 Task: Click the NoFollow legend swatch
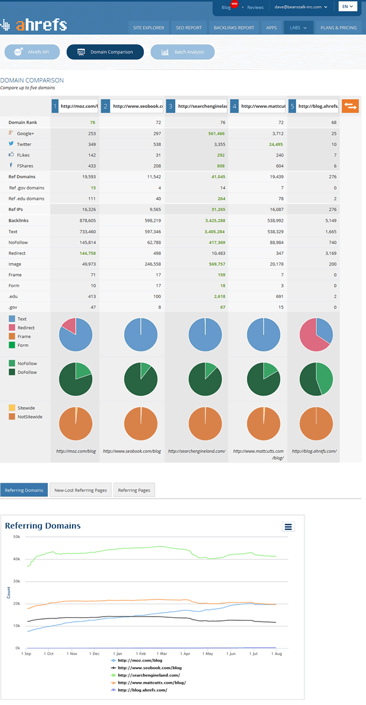pyautogui.click(x=12, y=363)
